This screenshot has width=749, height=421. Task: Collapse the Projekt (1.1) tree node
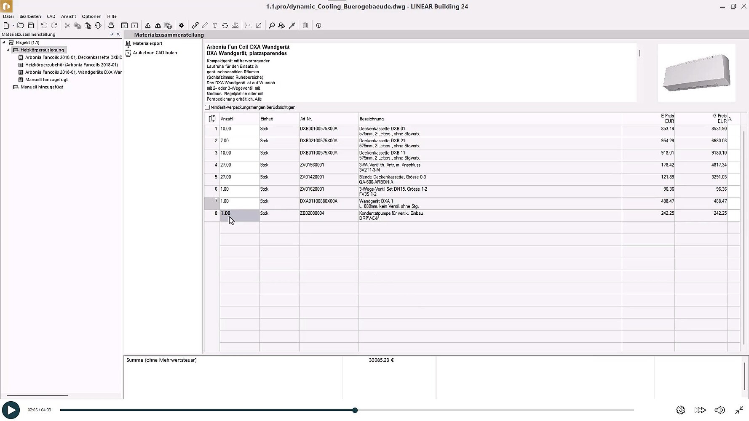click(x=4, y=43)
